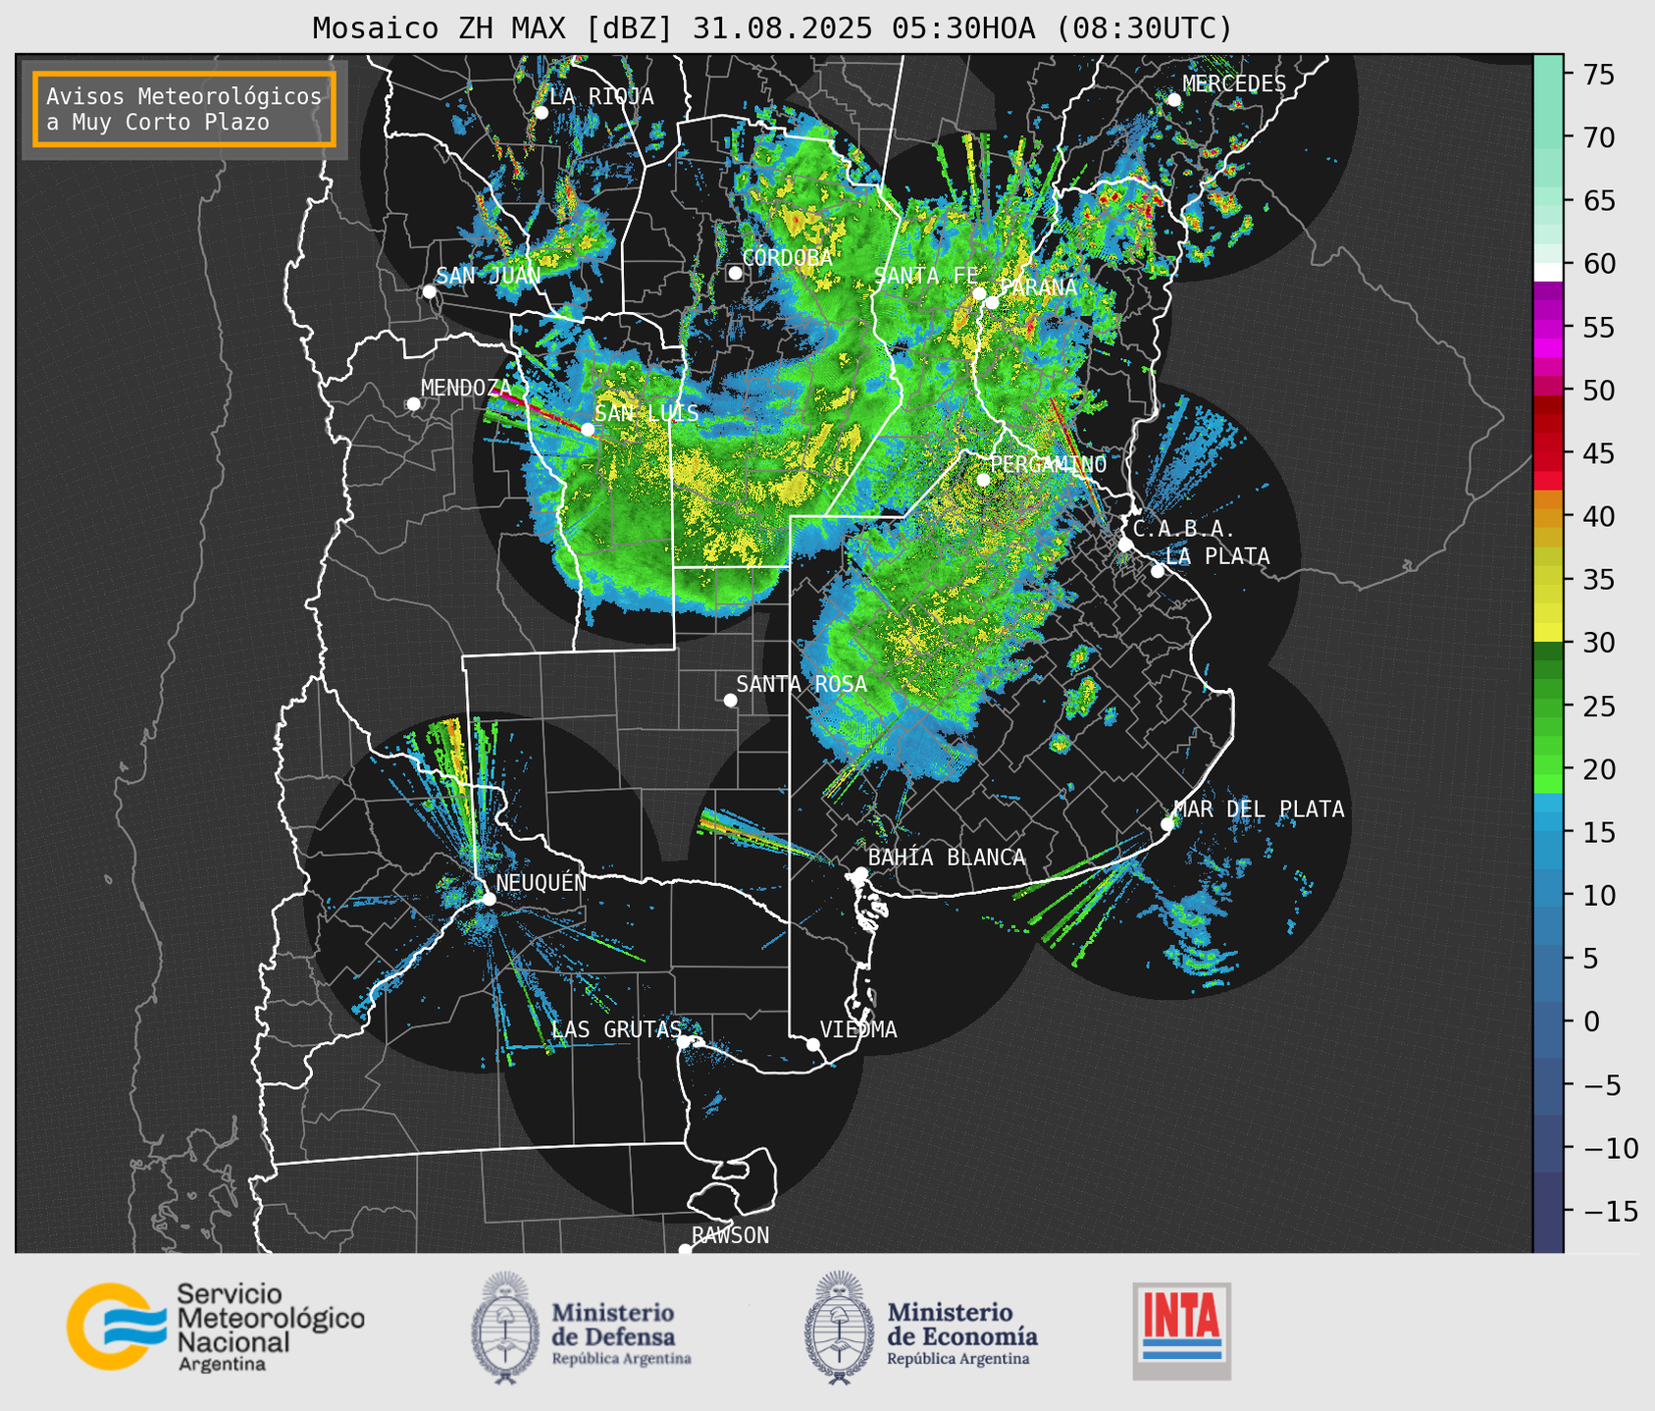
Task: Click the NEUQUÉN map label
Action: click(542, 882)
